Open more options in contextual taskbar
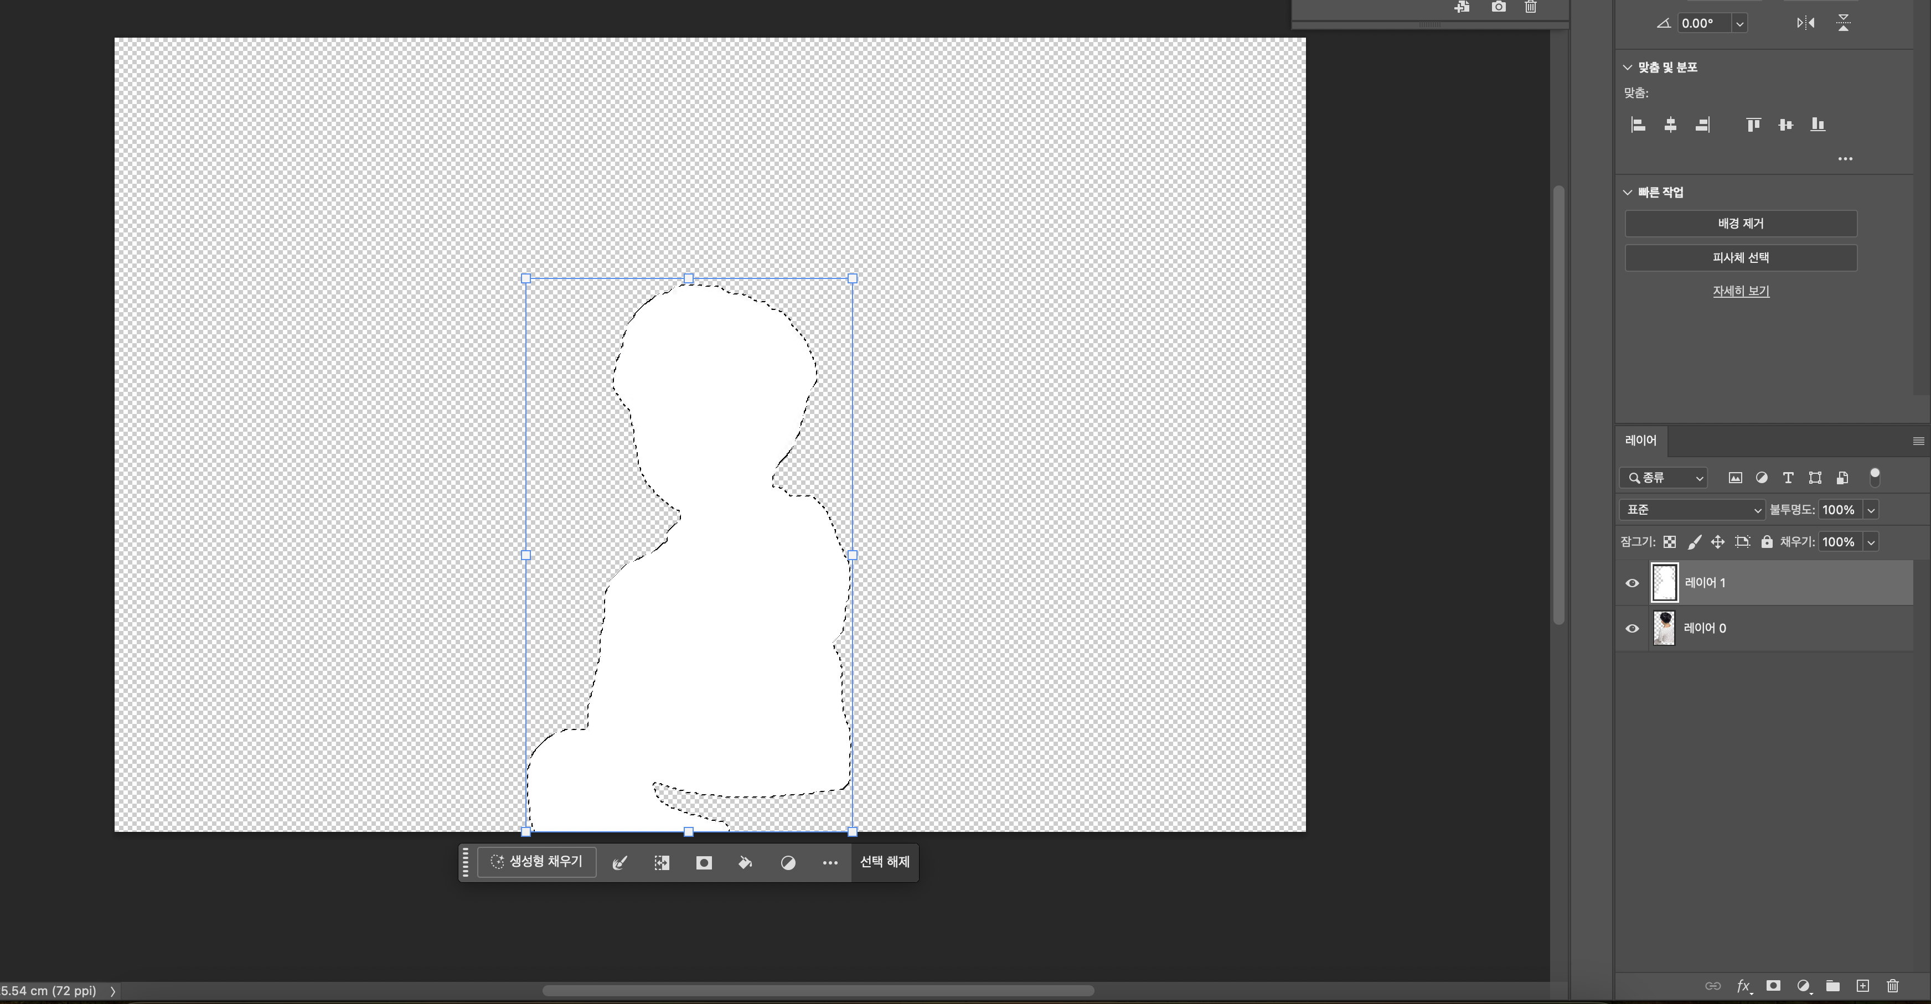Screen dimensions: 1931x1004 click(830, 863)
